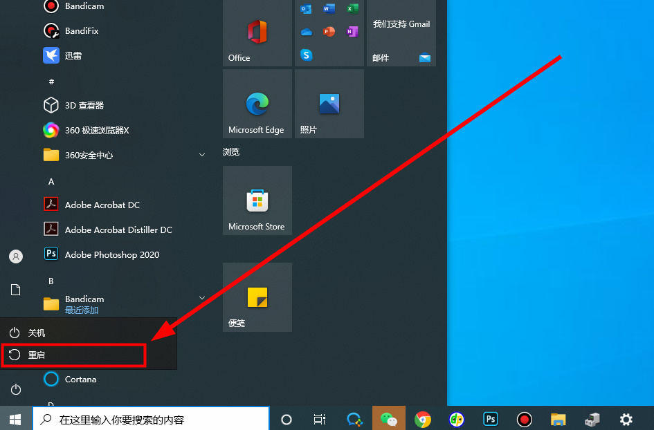Open the Skype icon in the Office tile group
The width and height of the screenshot is (654, 430).
pyautogui.click(x=306, y=55)
